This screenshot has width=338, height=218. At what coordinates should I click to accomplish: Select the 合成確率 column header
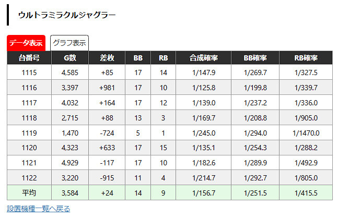tap(204, 58)
